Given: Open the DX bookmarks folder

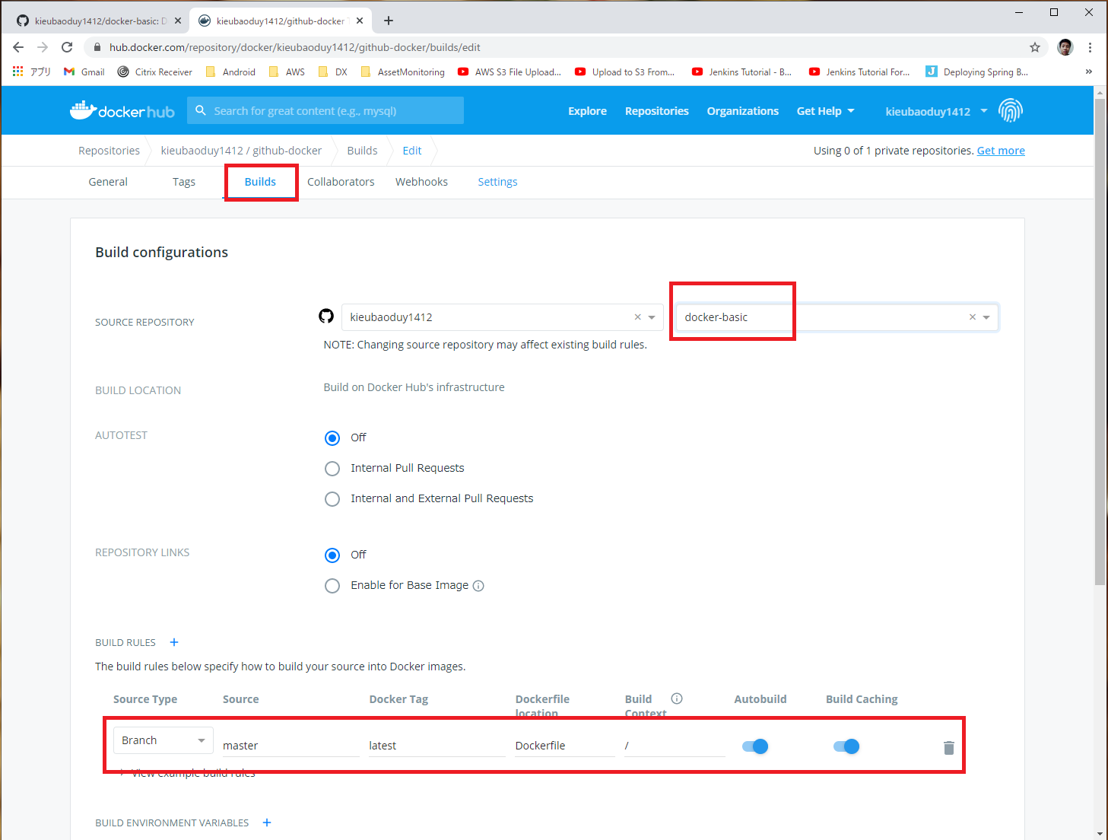Looking at the screenshot, I should click(333, 72).
